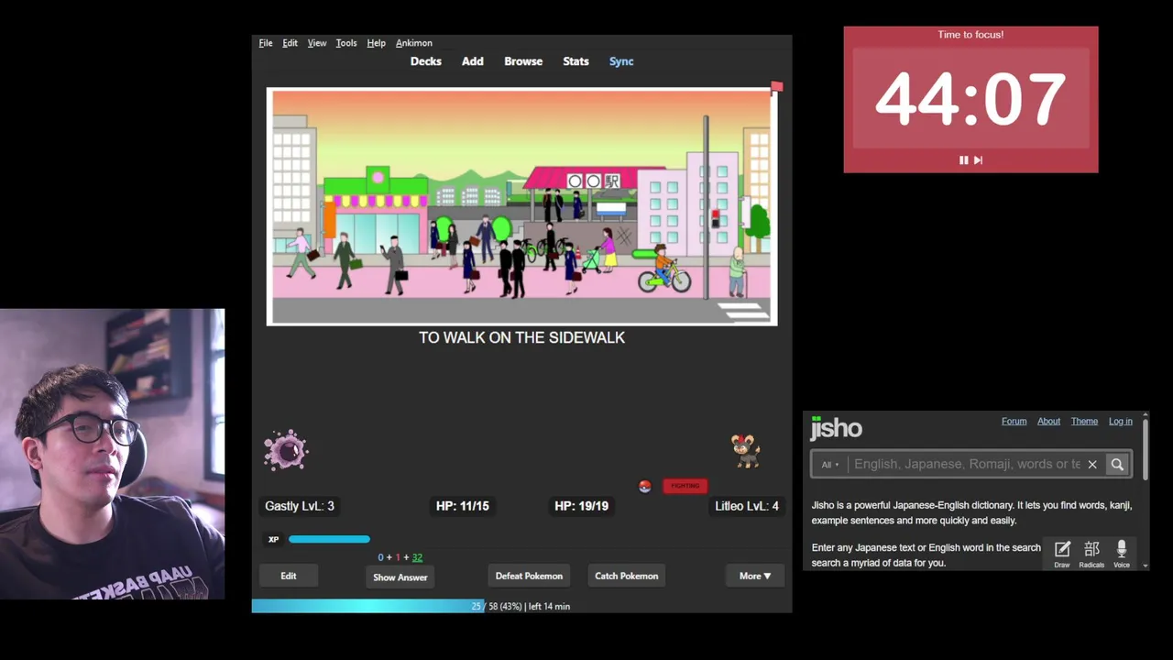This screenshot has height=660, width=1173.
Task: Click the red Fighting type badge
Action: (685, 486)
